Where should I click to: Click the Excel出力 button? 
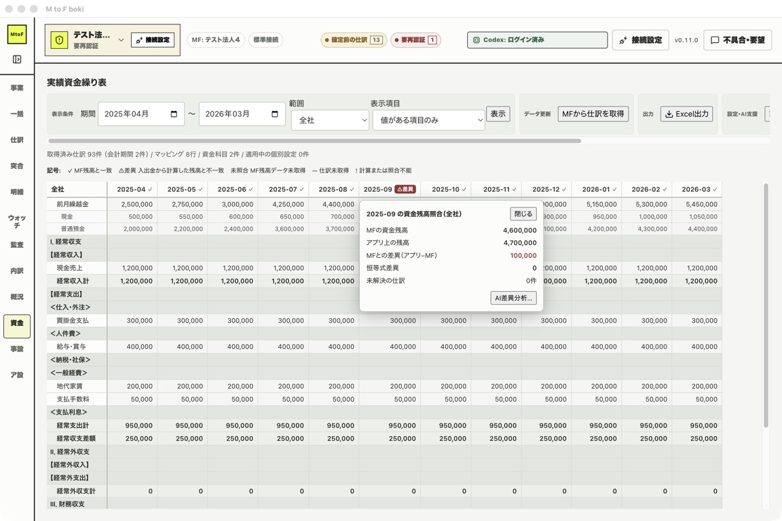tap(687, 114)
